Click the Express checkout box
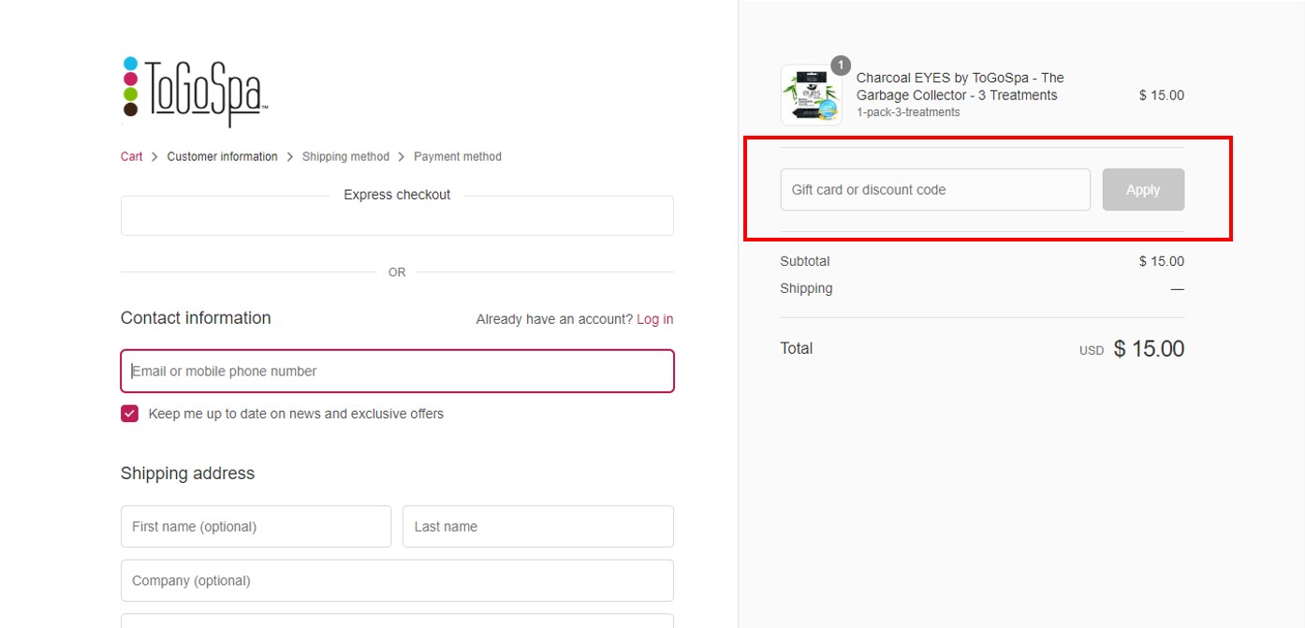This screenshot has width=1305, height=628. (x=397, y=215)
